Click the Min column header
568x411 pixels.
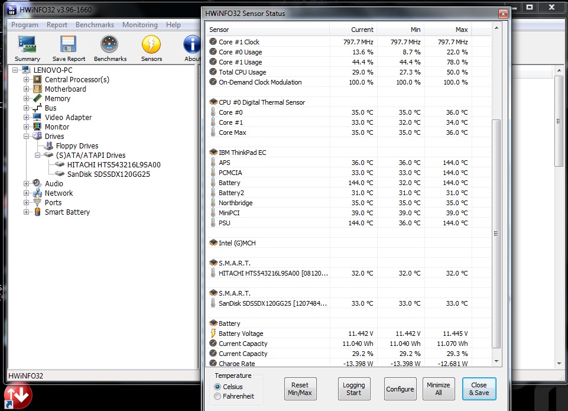400,30
